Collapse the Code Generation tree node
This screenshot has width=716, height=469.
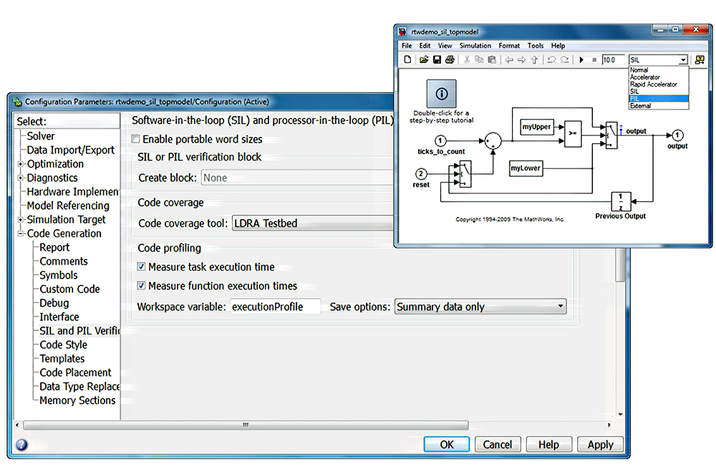(21, 233)
